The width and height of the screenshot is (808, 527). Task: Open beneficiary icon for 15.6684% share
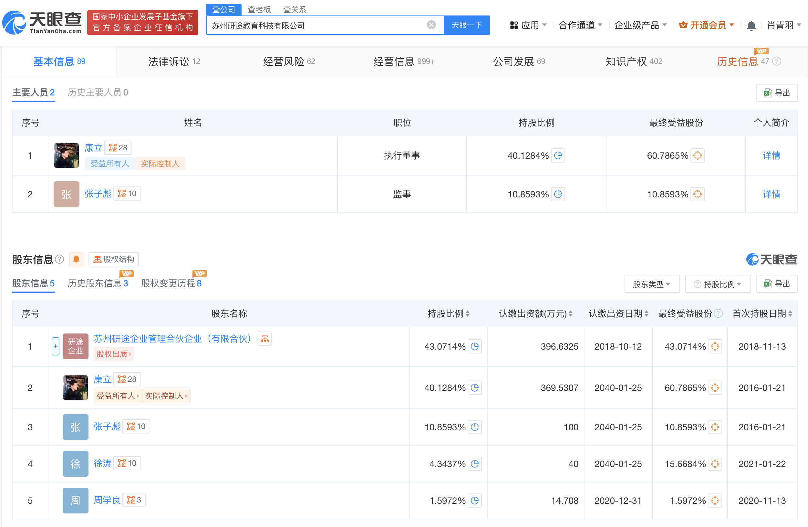pos(715,464)
